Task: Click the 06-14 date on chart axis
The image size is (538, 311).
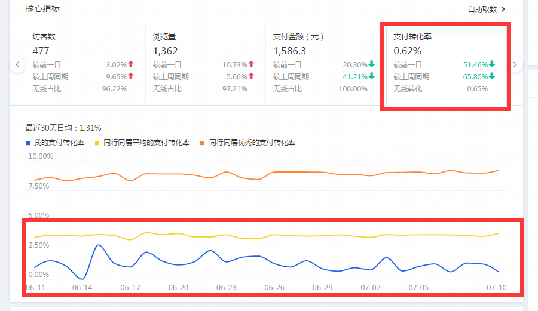Action: [x=82, y=287]
